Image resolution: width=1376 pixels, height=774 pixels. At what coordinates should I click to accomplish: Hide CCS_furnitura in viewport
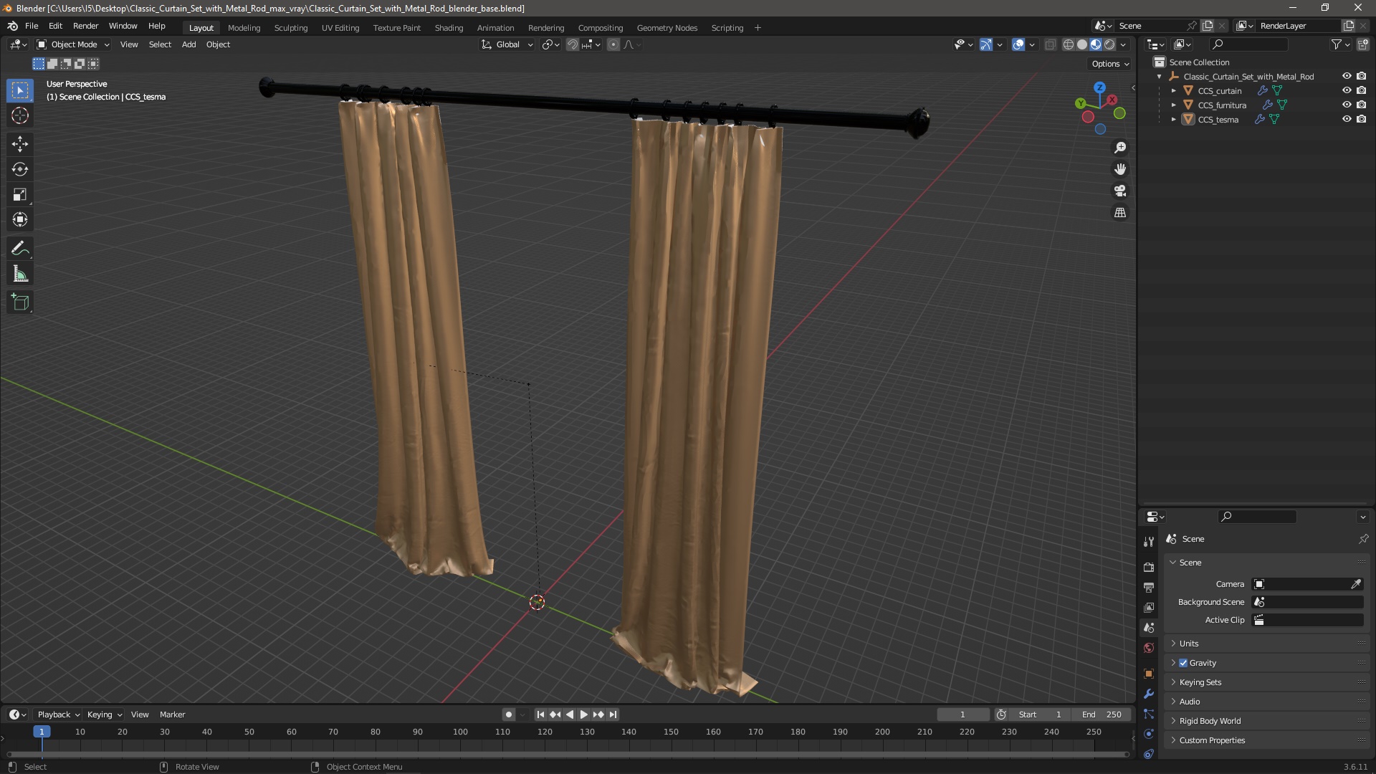coord(1347,105)
